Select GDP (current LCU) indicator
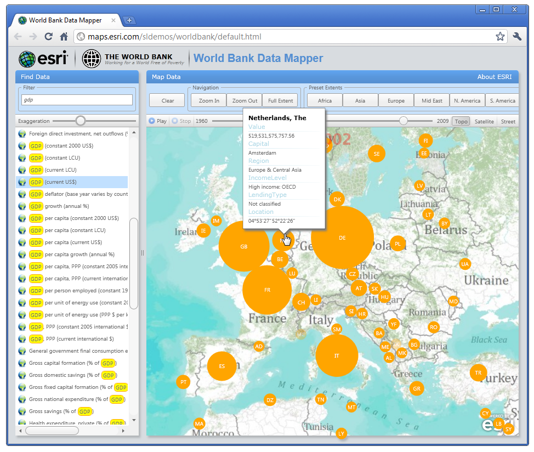 [x=72, y=170]
